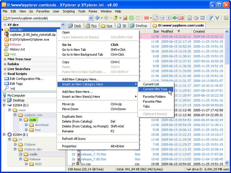Click the Up folder arrow icon

click(x=116, y=18)
